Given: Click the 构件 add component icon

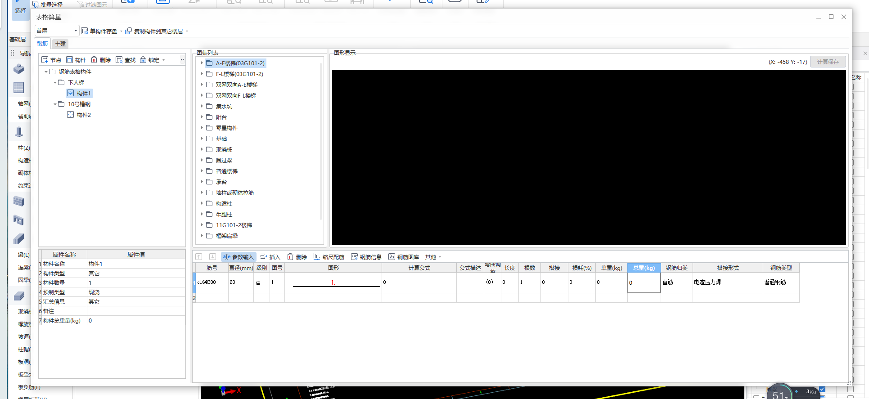Looking at the screenshot, I should pos(70,60).
